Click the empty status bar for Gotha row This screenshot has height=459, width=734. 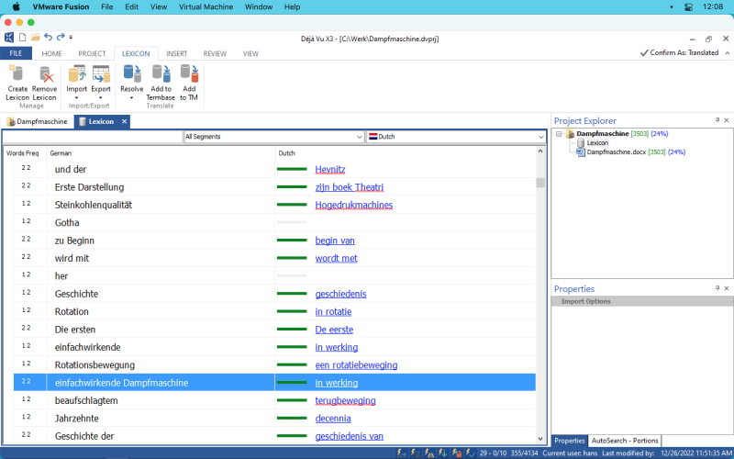tap(292, 222)
